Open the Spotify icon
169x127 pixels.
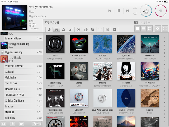coord(114,29)
